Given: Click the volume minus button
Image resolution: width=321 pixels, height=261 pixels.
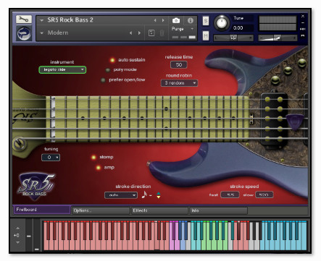Looking at the screenshot, I should [x=261, y=38].
